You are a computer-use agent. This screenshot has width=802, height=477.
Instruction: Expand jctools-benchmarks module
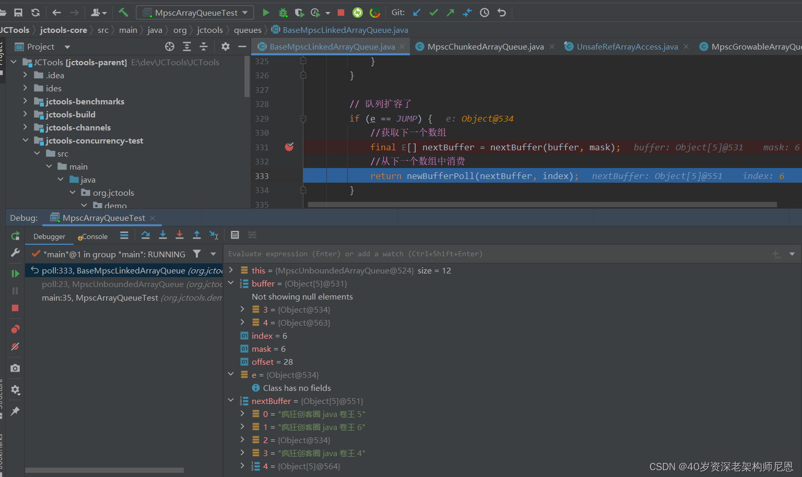(25, 101)
